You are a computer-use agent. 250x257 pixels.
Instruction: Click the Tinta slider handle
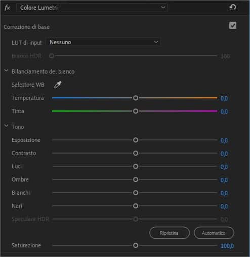point(136,111)
